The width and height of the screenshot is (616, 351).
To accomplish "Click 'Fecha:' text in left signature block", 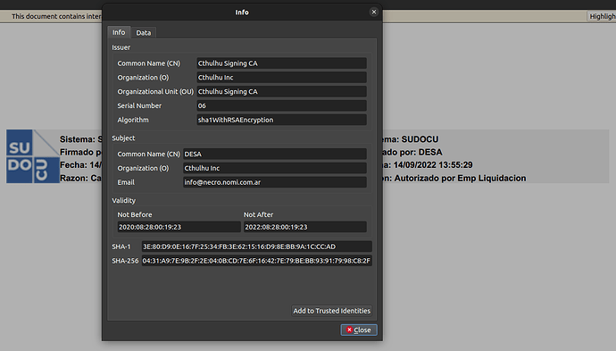I will pos(73,165).
